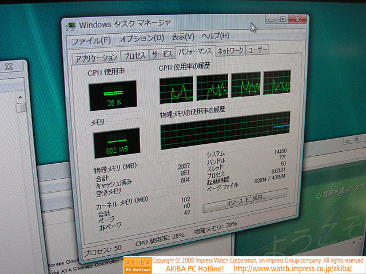Maximize the Task Manager window
This screenshot has width=366, height=274.
coord(283,19)
